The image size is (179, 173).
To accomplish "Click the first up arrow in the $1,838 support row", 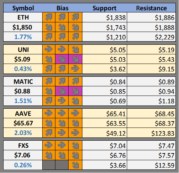I will click(x=49, y=17).
